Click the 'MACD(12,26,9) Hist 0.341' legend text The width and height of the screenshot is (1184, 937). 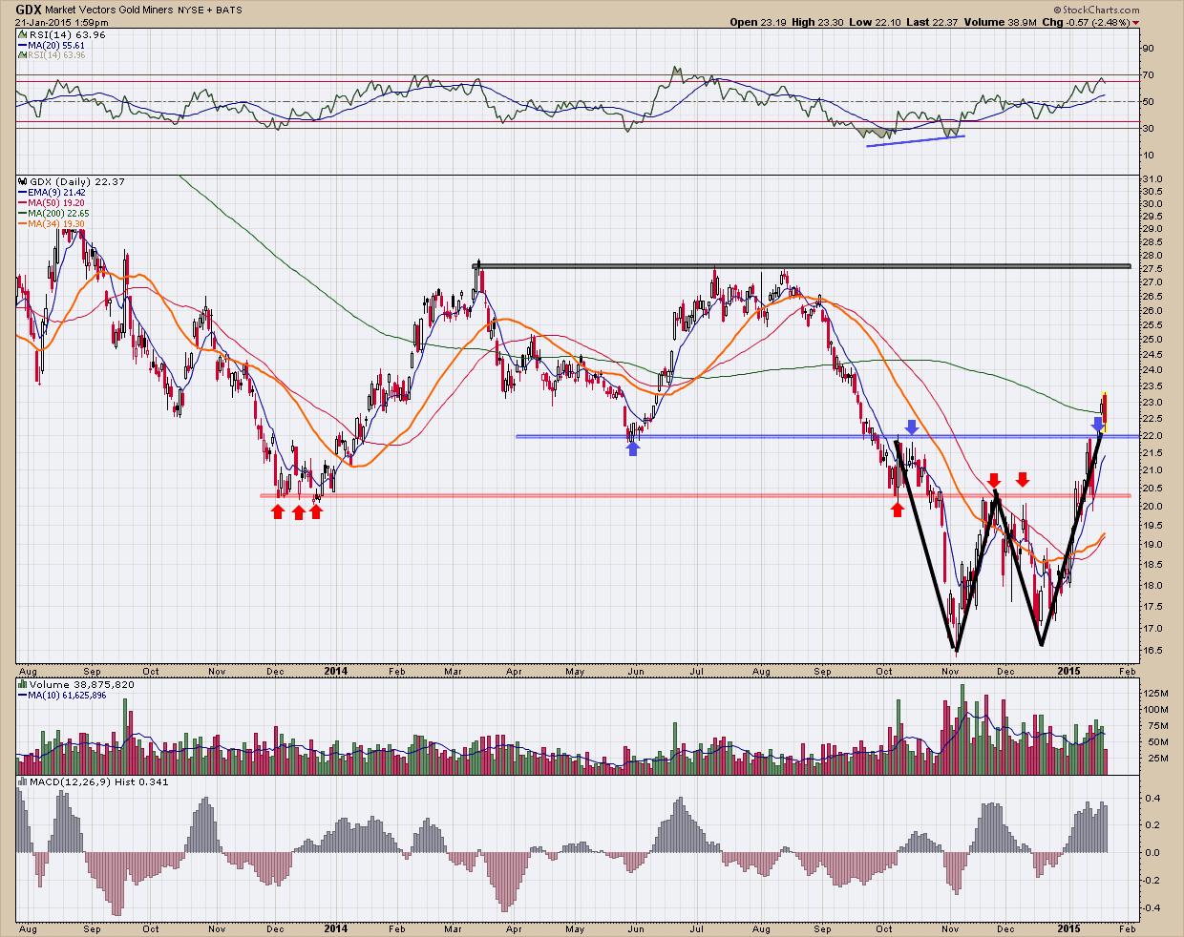click(x=98, y=782)
